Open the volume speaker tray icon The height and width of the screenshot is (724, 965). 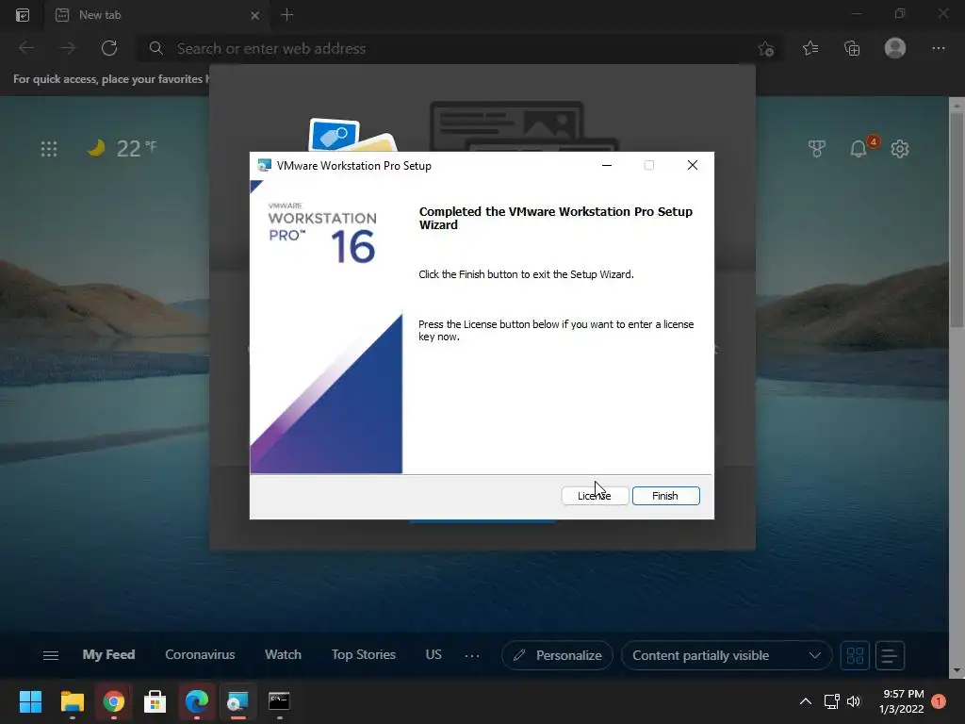pos(854,701)
